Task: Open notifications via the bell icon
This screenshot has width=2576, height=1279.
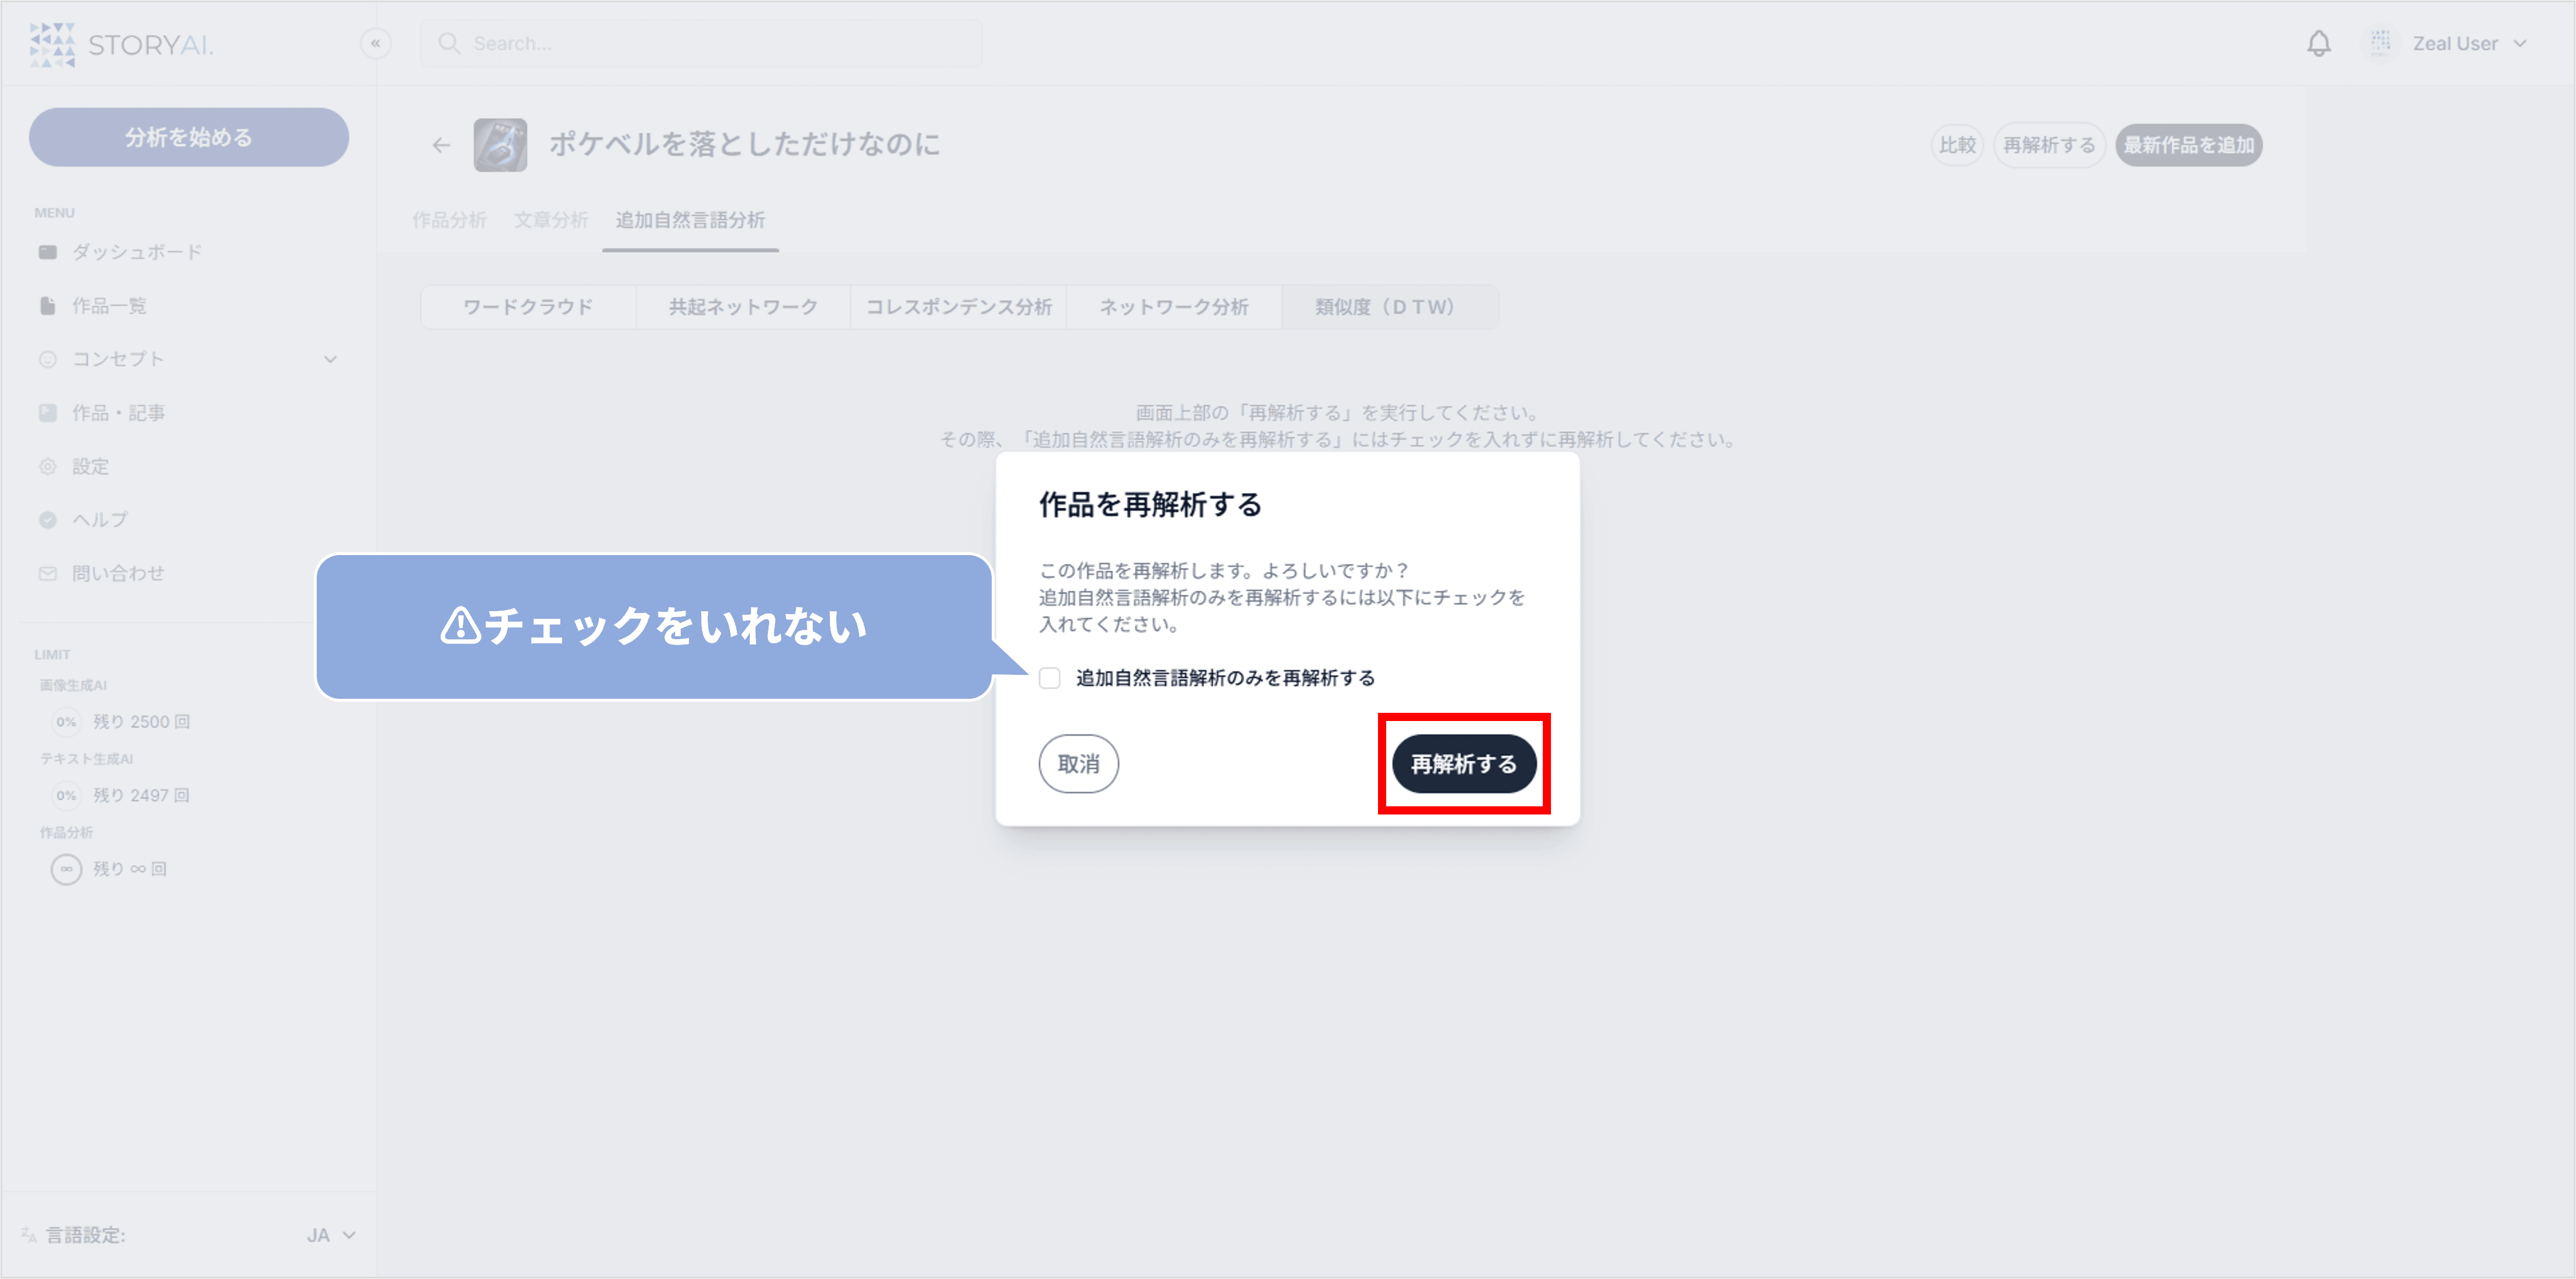Action: (2318, 44)
